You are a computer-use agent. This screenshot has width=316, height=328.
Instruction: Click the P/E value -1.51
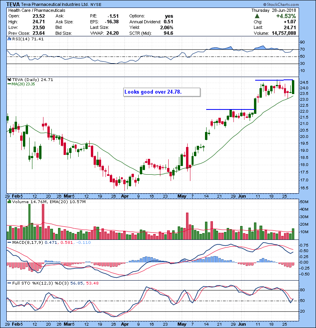coord(113,16)
